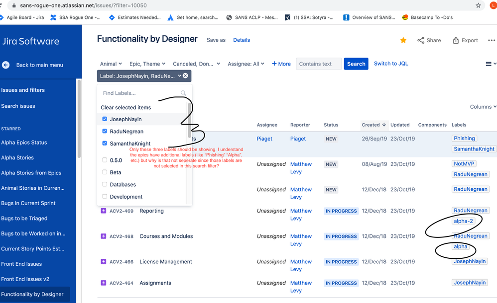This screenshot has height=303, width=497.
Task: Open Issues and filters in sidebar
Action: tap(23, 90)
